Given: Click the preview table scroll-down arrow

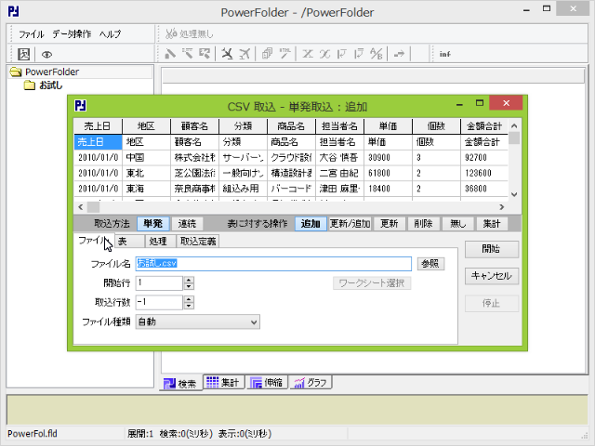Looking at the screenshot, I should [x=514, y=194].
